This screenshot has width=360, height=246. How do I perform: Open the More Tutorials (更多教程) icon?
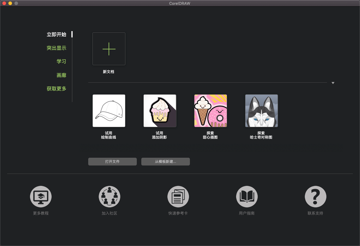point(41,197)
